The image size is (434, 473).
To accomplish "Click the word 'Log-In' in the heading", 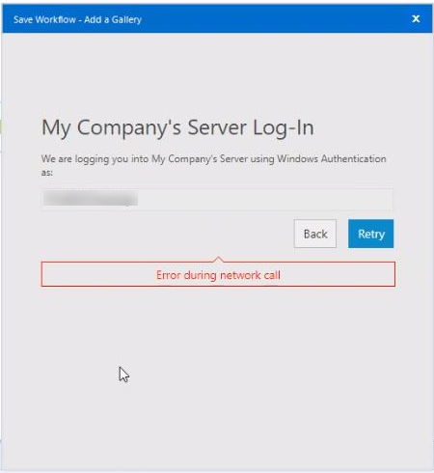I will point(284,127).
